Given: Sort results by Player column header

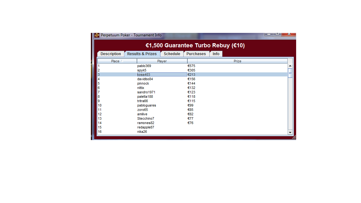Looking at the screenshot, I should pos(162,61).
